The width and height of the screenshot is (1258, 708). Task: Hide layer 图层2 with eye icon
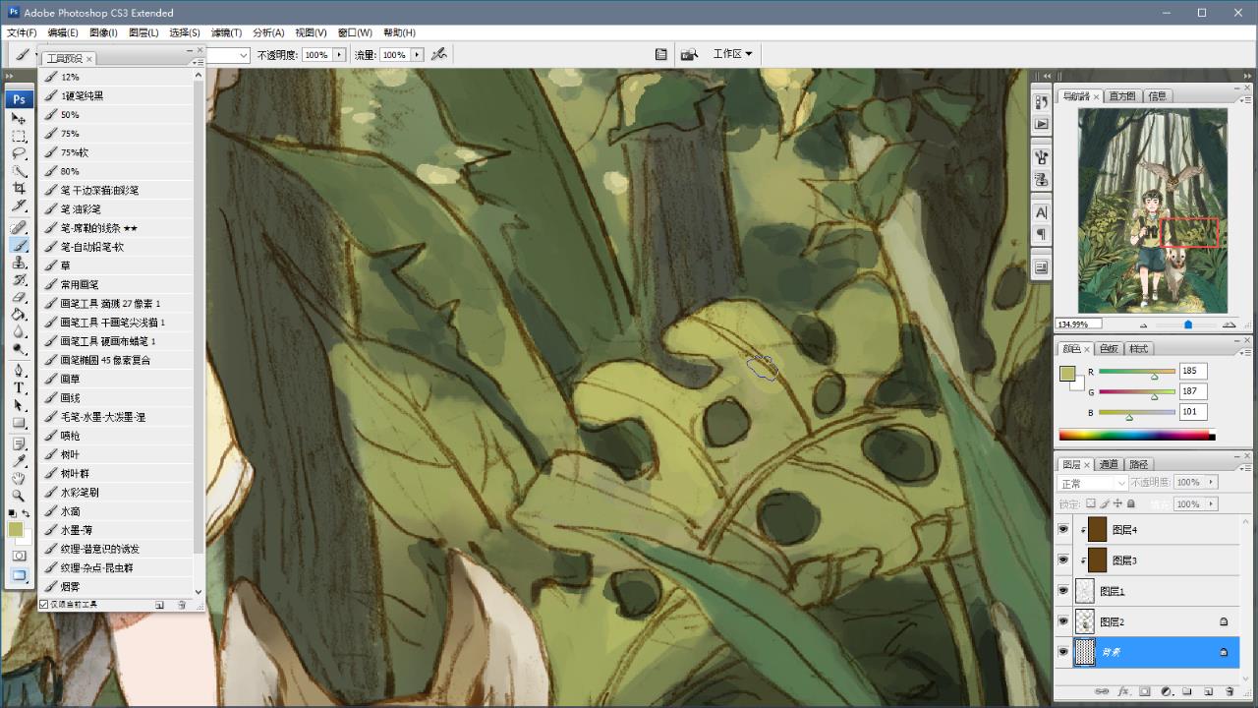pos(1062,621)
